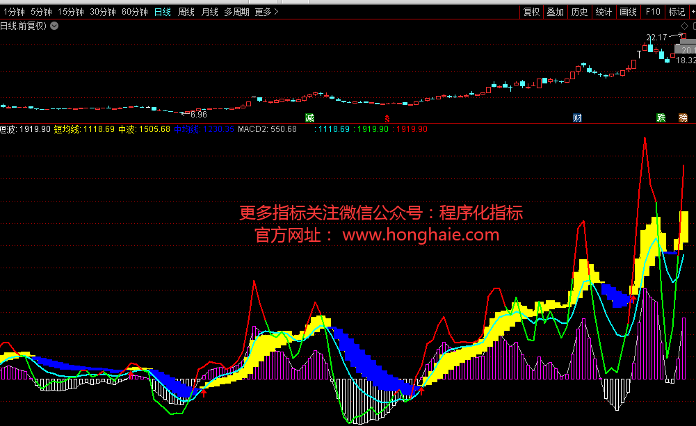Image resolution: width=696 pixels, height=426 pixels.
Task: Select the 60分钟 period tab
Action: click(x=134, y=12)
